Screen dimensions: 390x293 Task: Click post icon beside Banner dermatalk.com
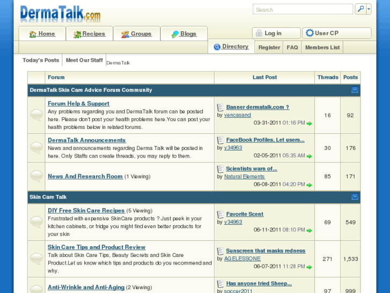(220, 108)
